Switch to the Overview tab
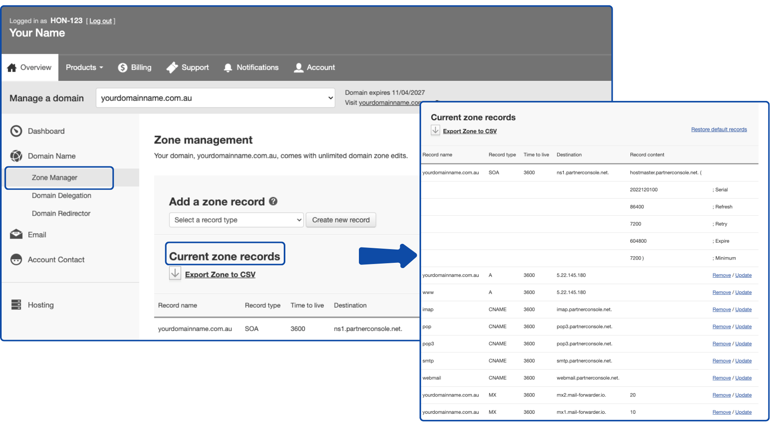Screen dimensions: 776x436 point(30,67)
